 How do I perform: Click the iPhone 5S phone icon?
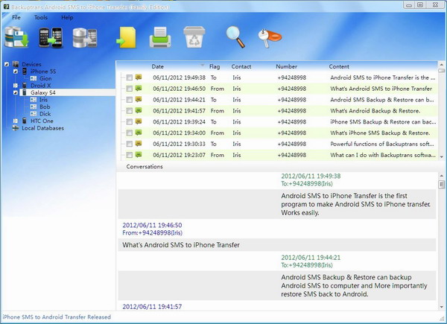(x=25, y=72)
